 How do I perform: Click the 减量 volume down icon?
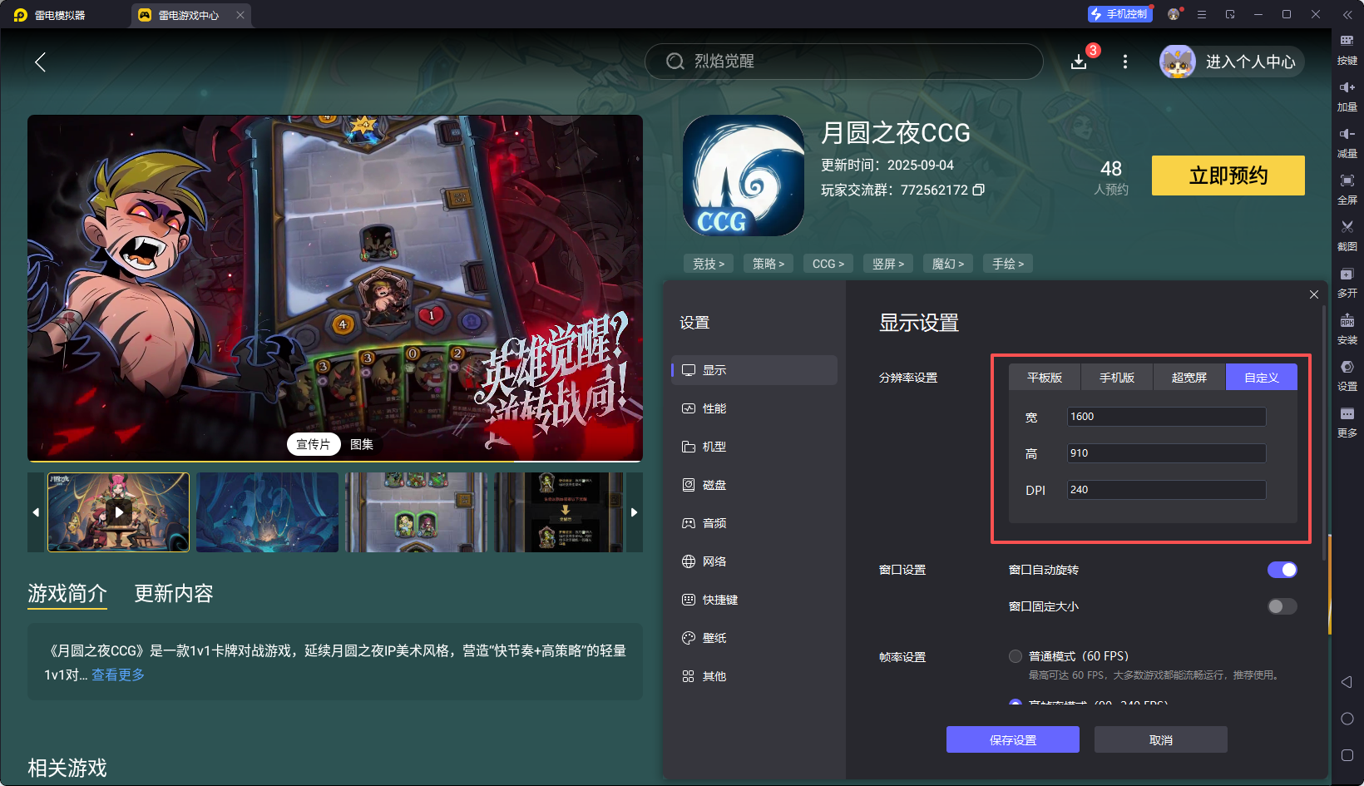1347,143
